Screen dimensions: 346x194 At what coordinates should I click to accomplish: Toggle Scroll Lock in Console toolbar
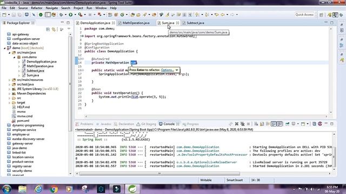[x=262, y=124]
